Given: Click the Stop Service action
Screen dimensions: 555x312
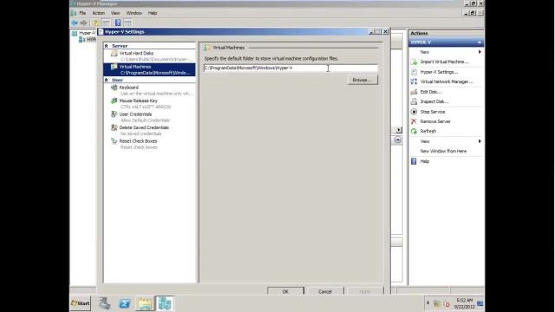Looking at the screenshot, I should [x=433, y=112].
